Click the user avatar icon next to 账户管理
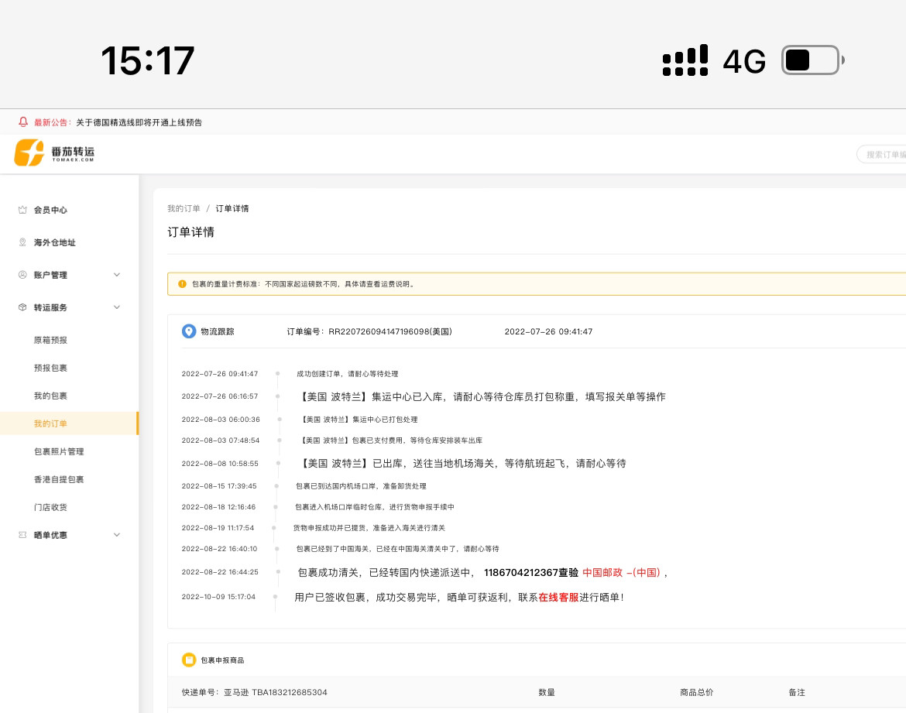The image size is (906, 713). click(x=22, y=275)
